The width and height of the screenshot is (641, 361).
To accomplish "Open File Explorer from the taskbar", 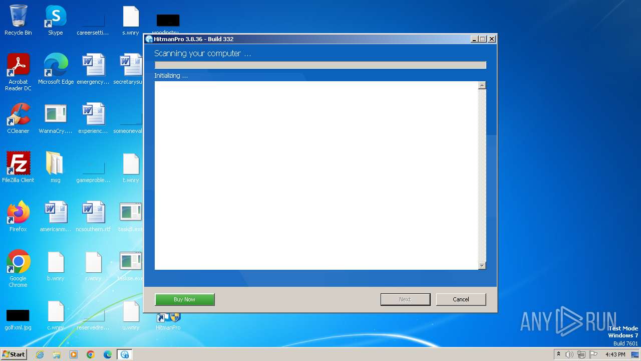I will pyautogui.click(x=57, y=354).
